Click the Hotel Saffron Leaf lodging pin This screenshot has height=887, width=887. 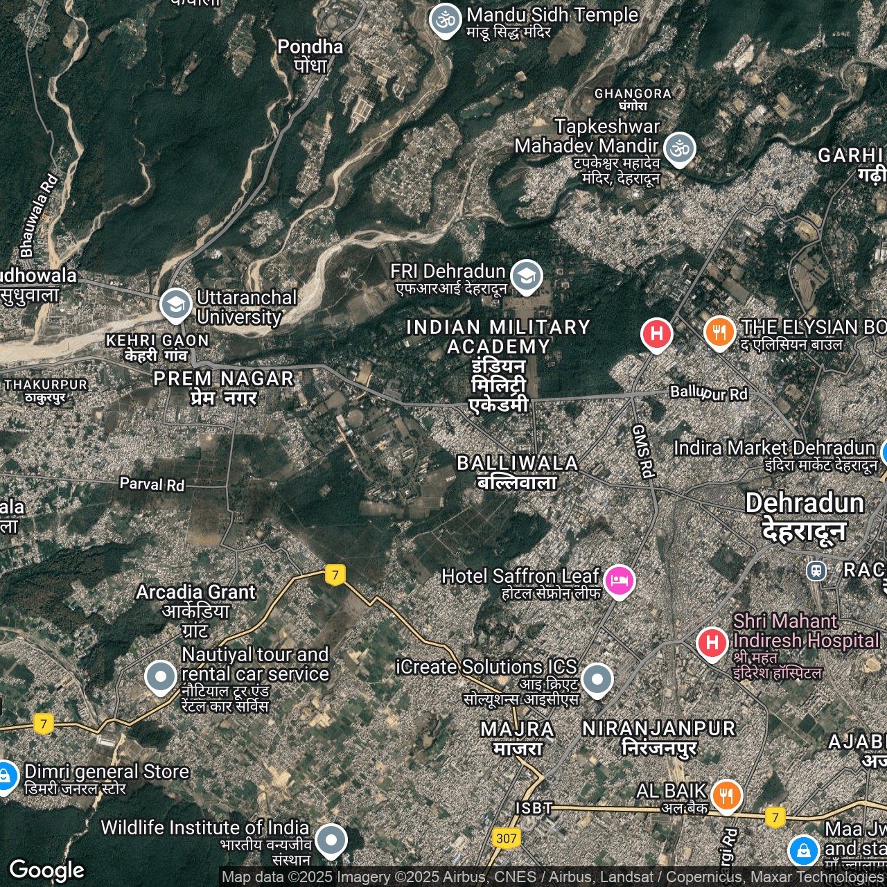[619, 580]
